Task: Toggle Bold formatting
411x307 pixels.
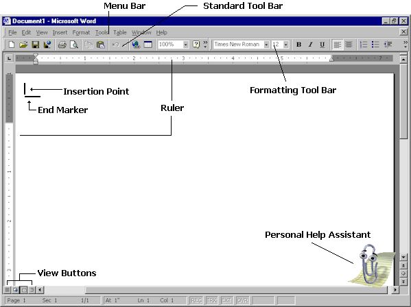Action: (298, 45)
